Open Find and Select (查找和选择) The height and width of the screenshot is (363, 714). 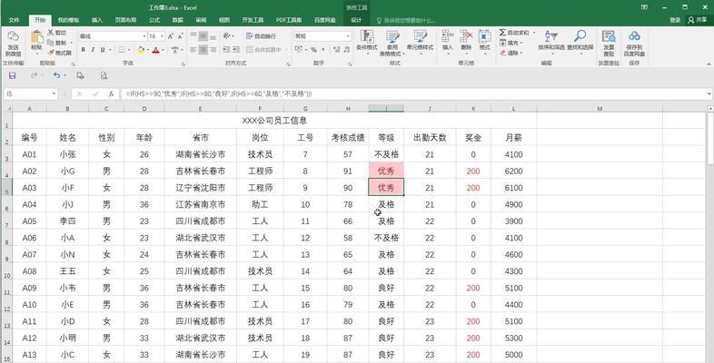(x=580, y=41)
